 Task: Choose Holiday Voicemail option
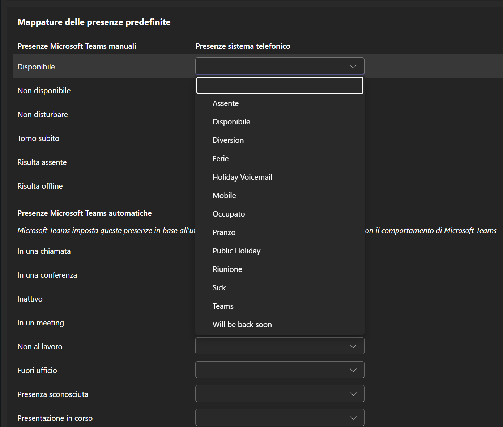[x=242, y=177]
